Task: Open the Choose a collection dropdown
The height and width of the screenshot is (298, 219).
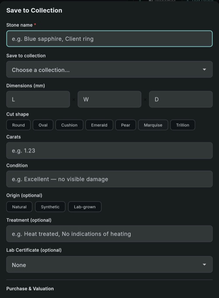Action: tap(109, 69)
